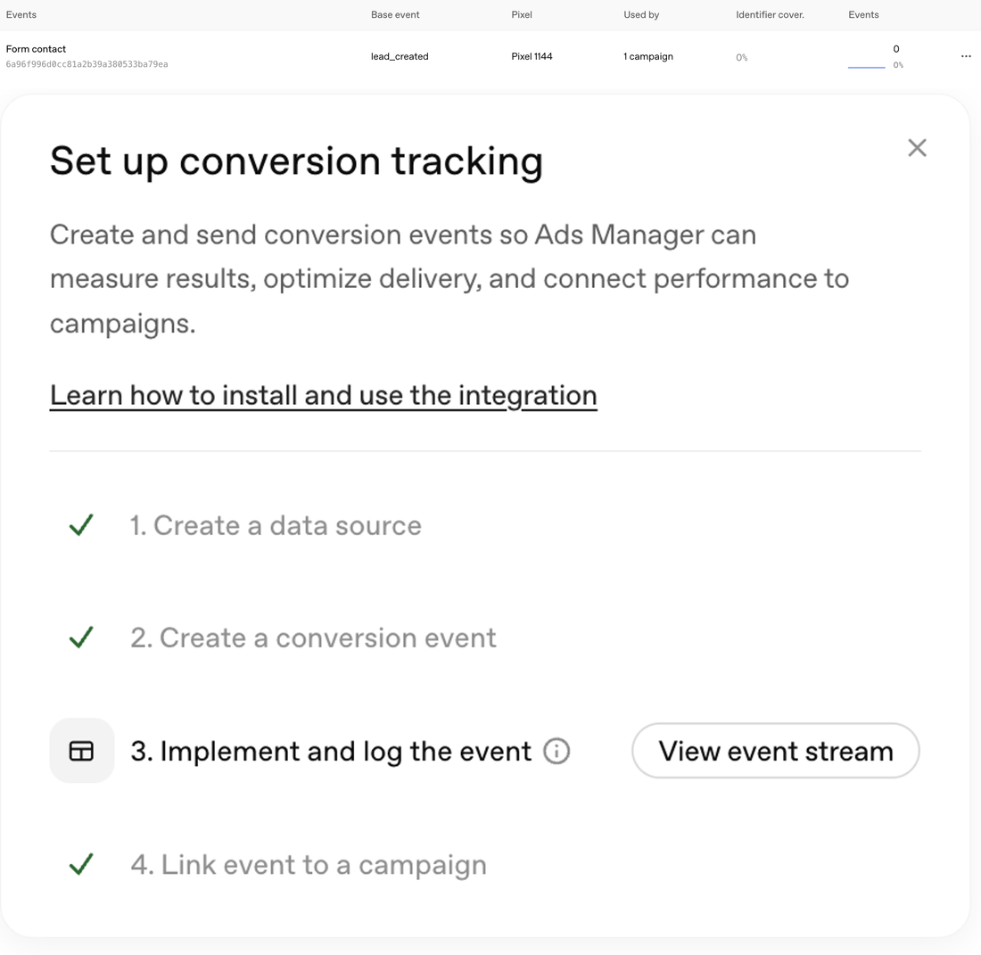981x955 pixels.
Task: Select step 4 Link event to a campaign
Action: tap(309, 865)
